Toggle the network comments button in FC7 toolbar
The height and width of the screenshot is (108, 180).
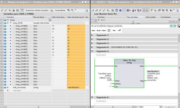(144, 10)
